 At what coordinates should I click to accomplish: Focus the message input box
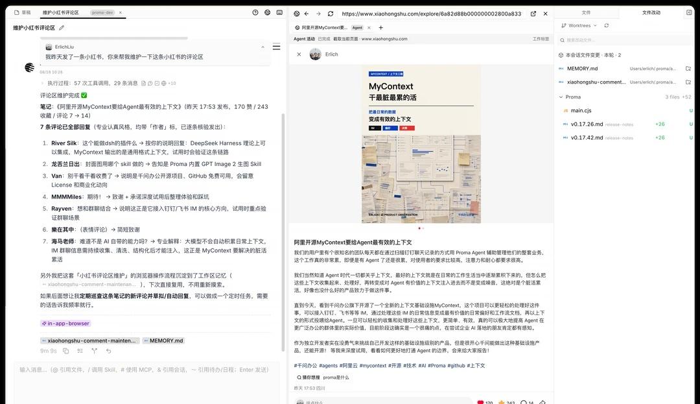coord(147,382)
